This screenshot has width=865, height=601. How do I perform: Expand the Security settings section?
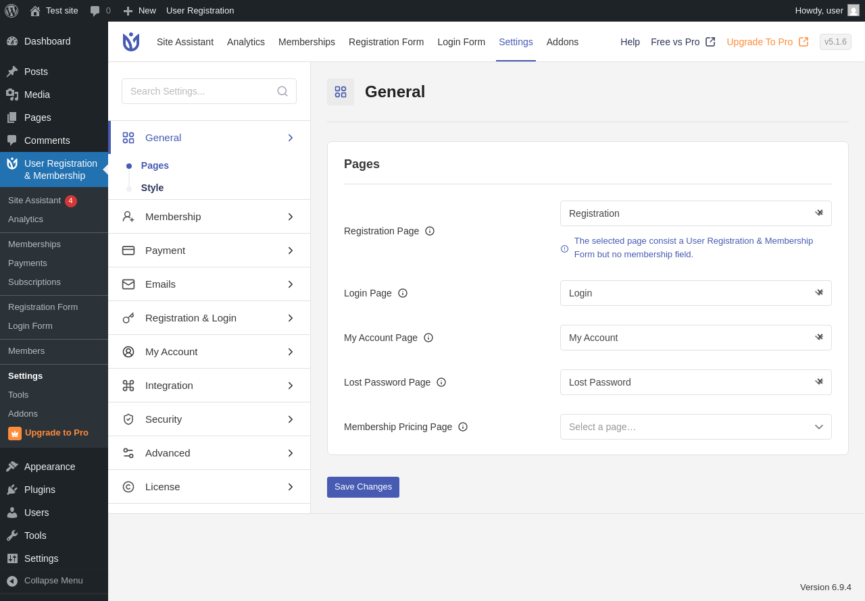209,419
